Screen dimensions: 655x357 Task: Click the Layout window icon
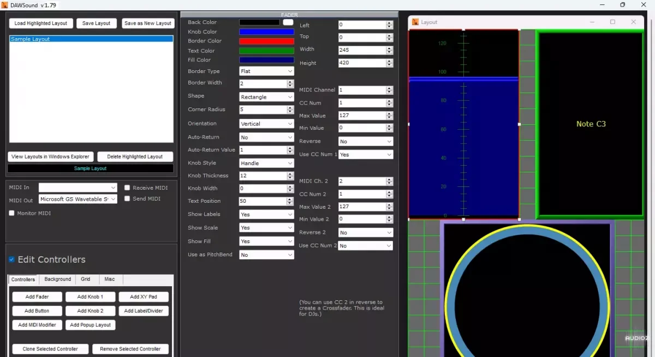click(415, 22)
